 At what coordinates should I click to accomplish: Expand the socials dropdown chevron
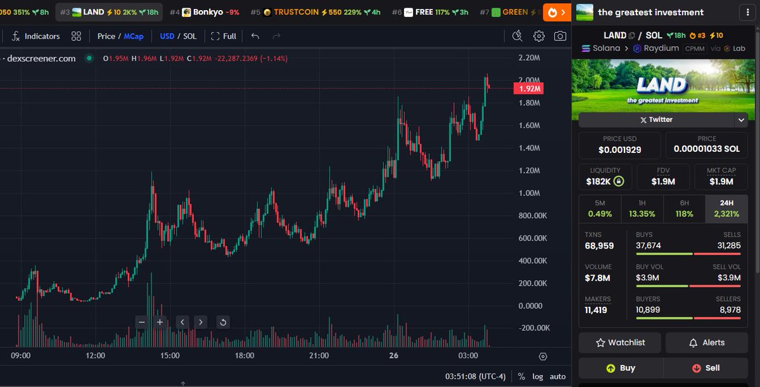click(x=742, y=120)
